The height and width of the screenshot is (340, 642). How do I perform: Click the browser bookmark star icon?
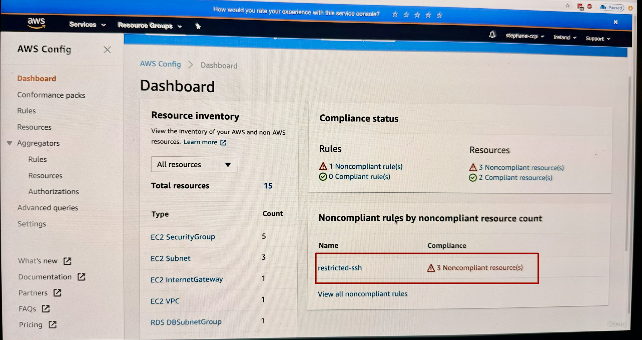567,6
